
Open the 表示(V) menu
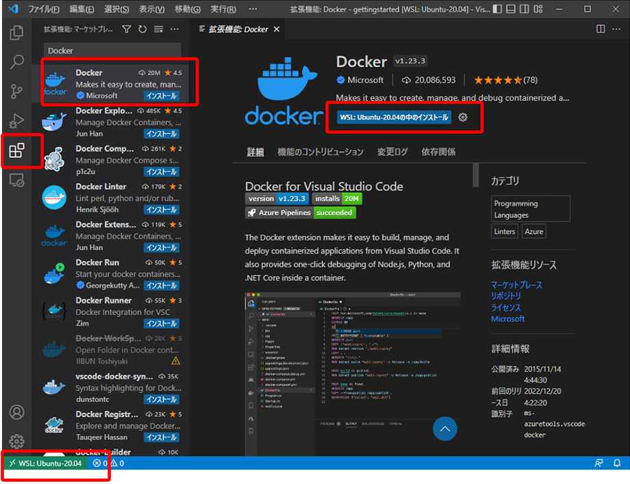(151, 9)
